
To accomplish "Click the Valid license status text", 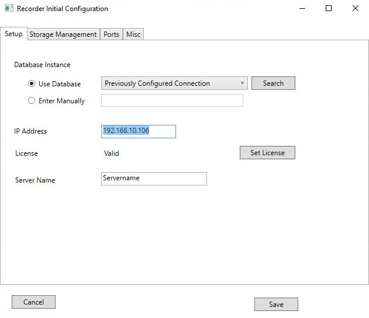I will click(111, 153).
